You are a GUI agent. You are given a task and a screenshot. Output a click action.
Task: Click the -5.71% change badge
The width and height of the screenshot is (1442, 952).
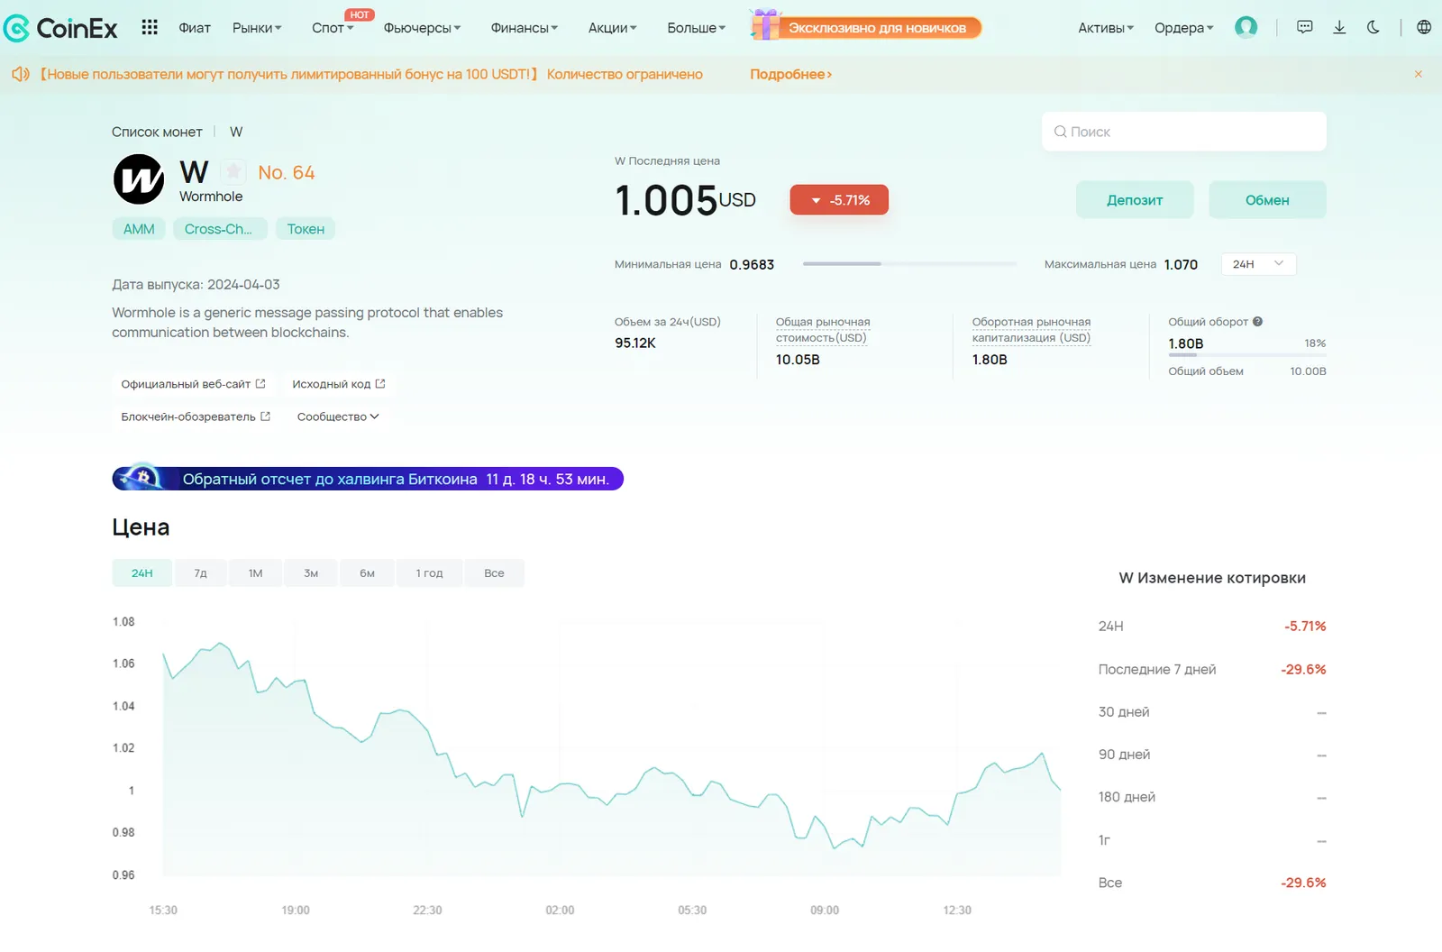839,200
